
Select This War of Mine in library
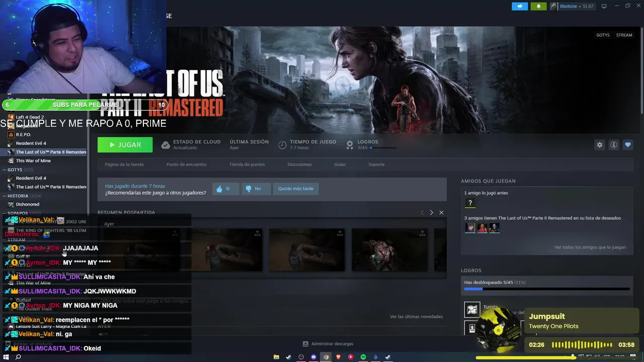(x=33, y=161)
